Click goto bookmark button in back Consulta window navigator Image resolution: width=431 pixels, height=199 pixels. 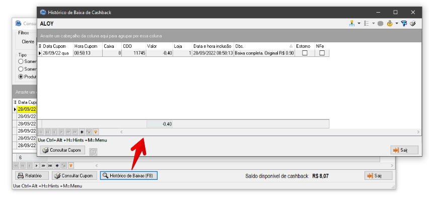click(x=64, y=166)
